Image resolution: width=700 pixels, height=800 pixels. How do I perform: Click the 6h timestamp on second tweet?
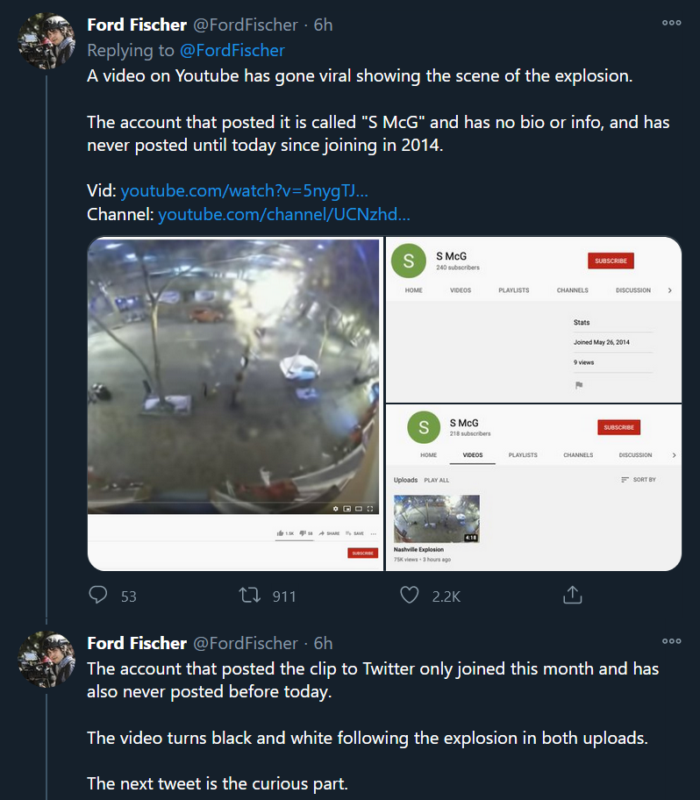pyautogui.click(x=323, y=642)
